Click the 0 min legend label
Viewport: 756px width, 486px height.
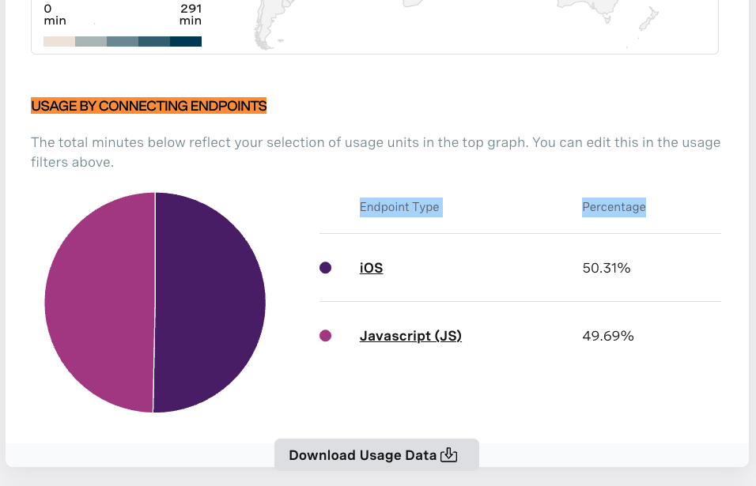click(x=55, y=14)
